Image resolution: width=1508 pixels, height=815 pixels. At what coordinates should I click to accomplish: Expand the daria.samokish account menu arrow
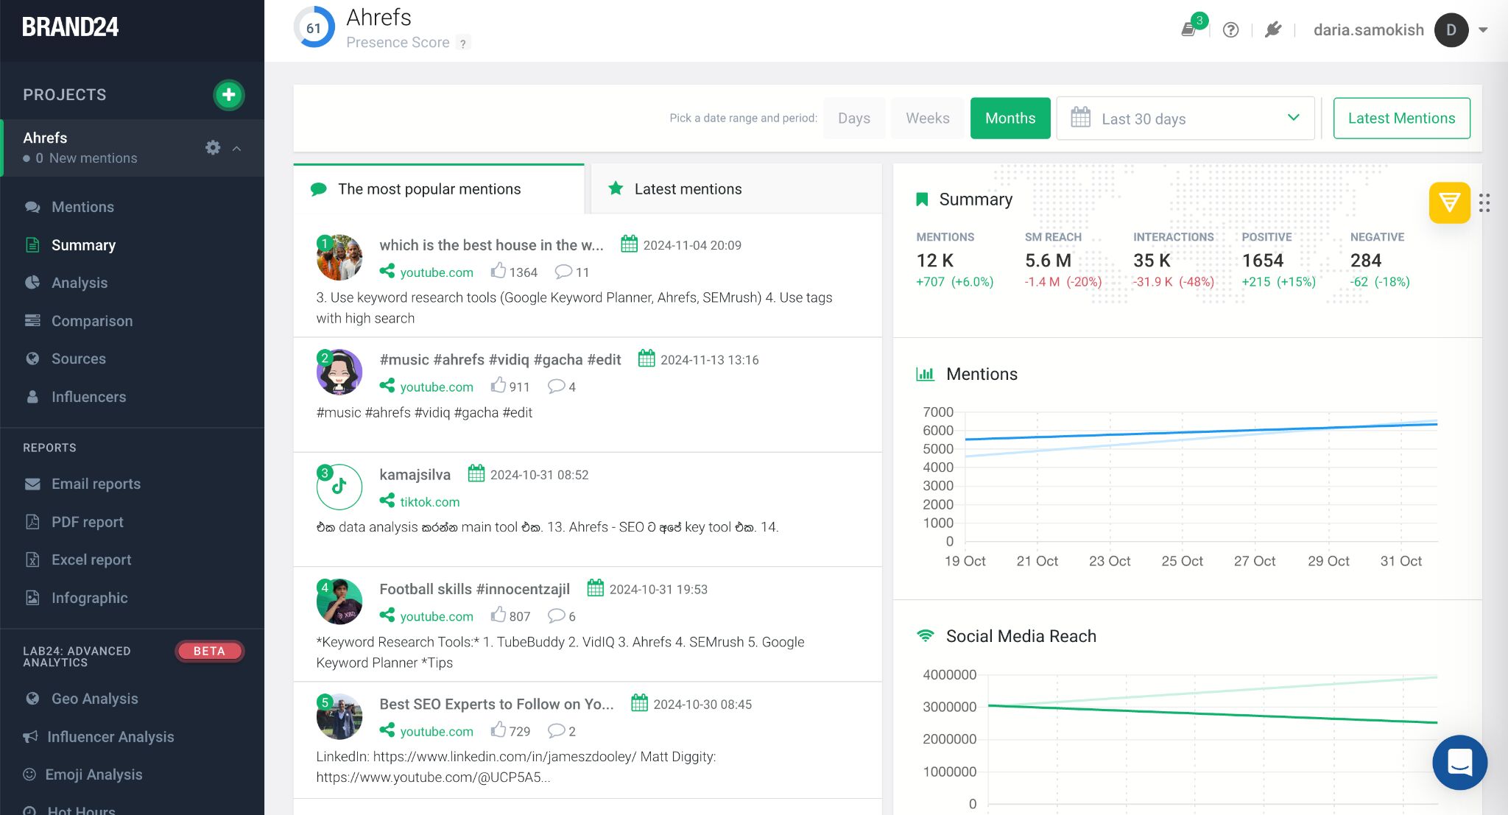click(1483, 30)
